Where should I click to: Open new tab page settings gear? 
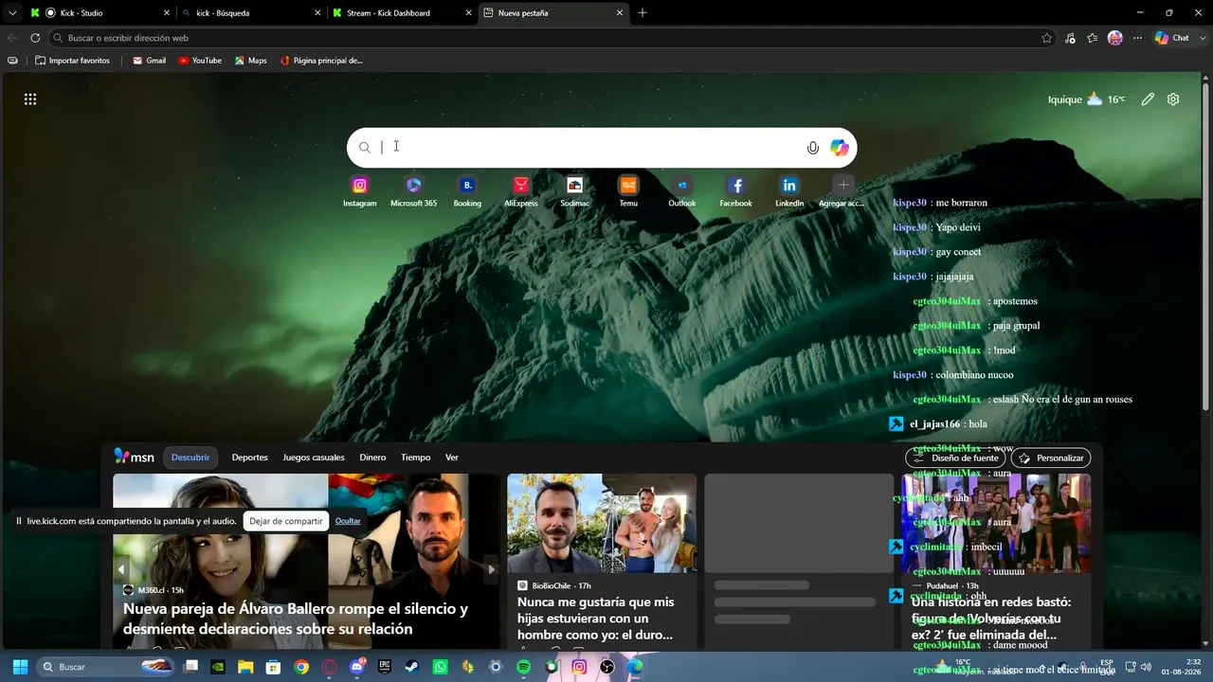[1173, 99]
